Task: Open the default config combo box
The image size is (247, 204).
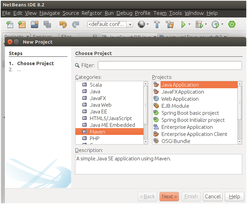Action: [x=110, y=24]
